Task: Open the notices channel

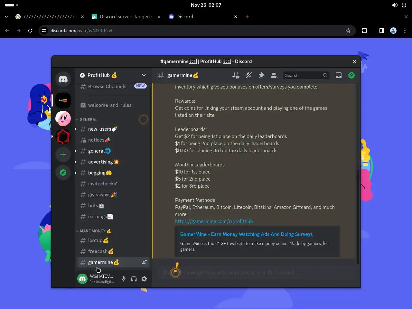Action: tap(113, 140)
